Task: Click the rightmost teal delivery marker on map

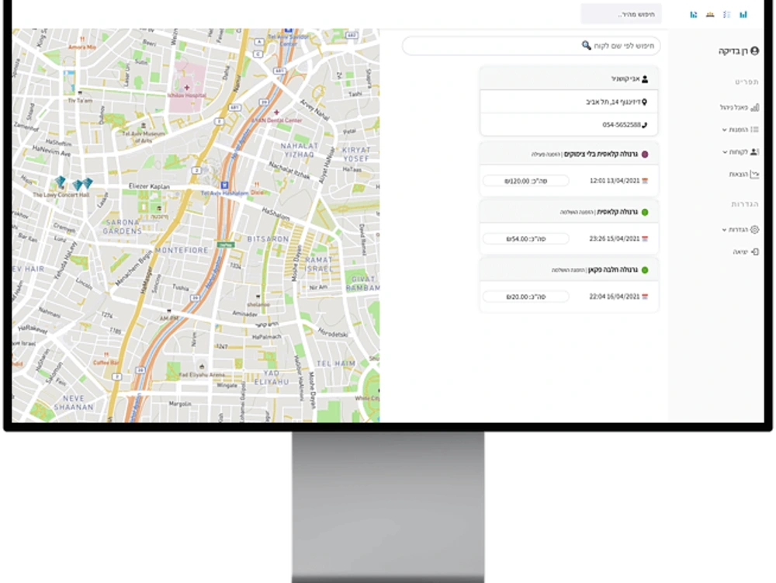Action: pos(88,183)
